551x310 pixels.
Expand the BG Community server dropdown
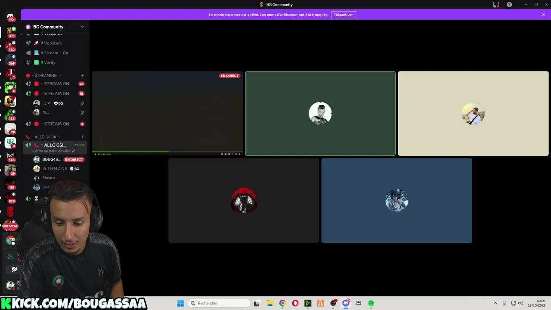(82, 27)
